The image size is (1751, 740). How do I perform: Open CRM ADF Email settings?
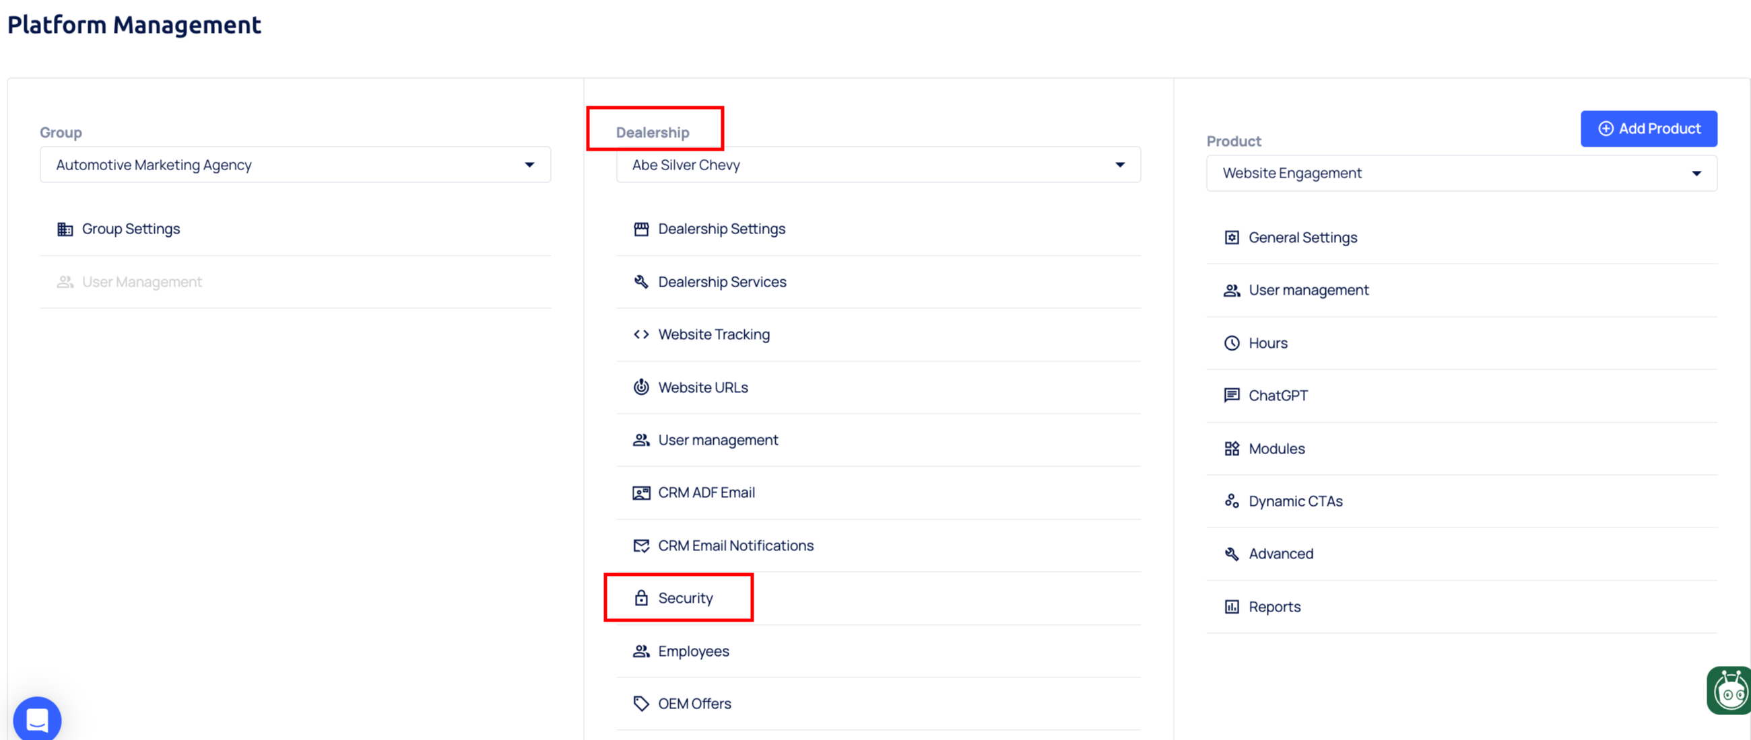(x=706, y=493)
